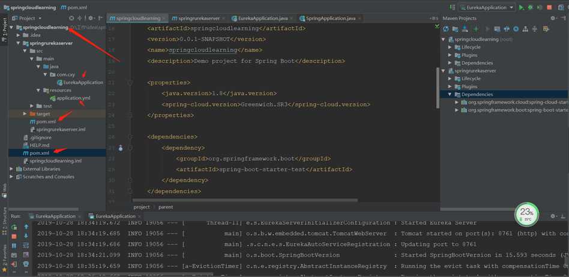The image size is (569, 277).
Task: Stop the process in the Run panel
Action: coord(14,236)
